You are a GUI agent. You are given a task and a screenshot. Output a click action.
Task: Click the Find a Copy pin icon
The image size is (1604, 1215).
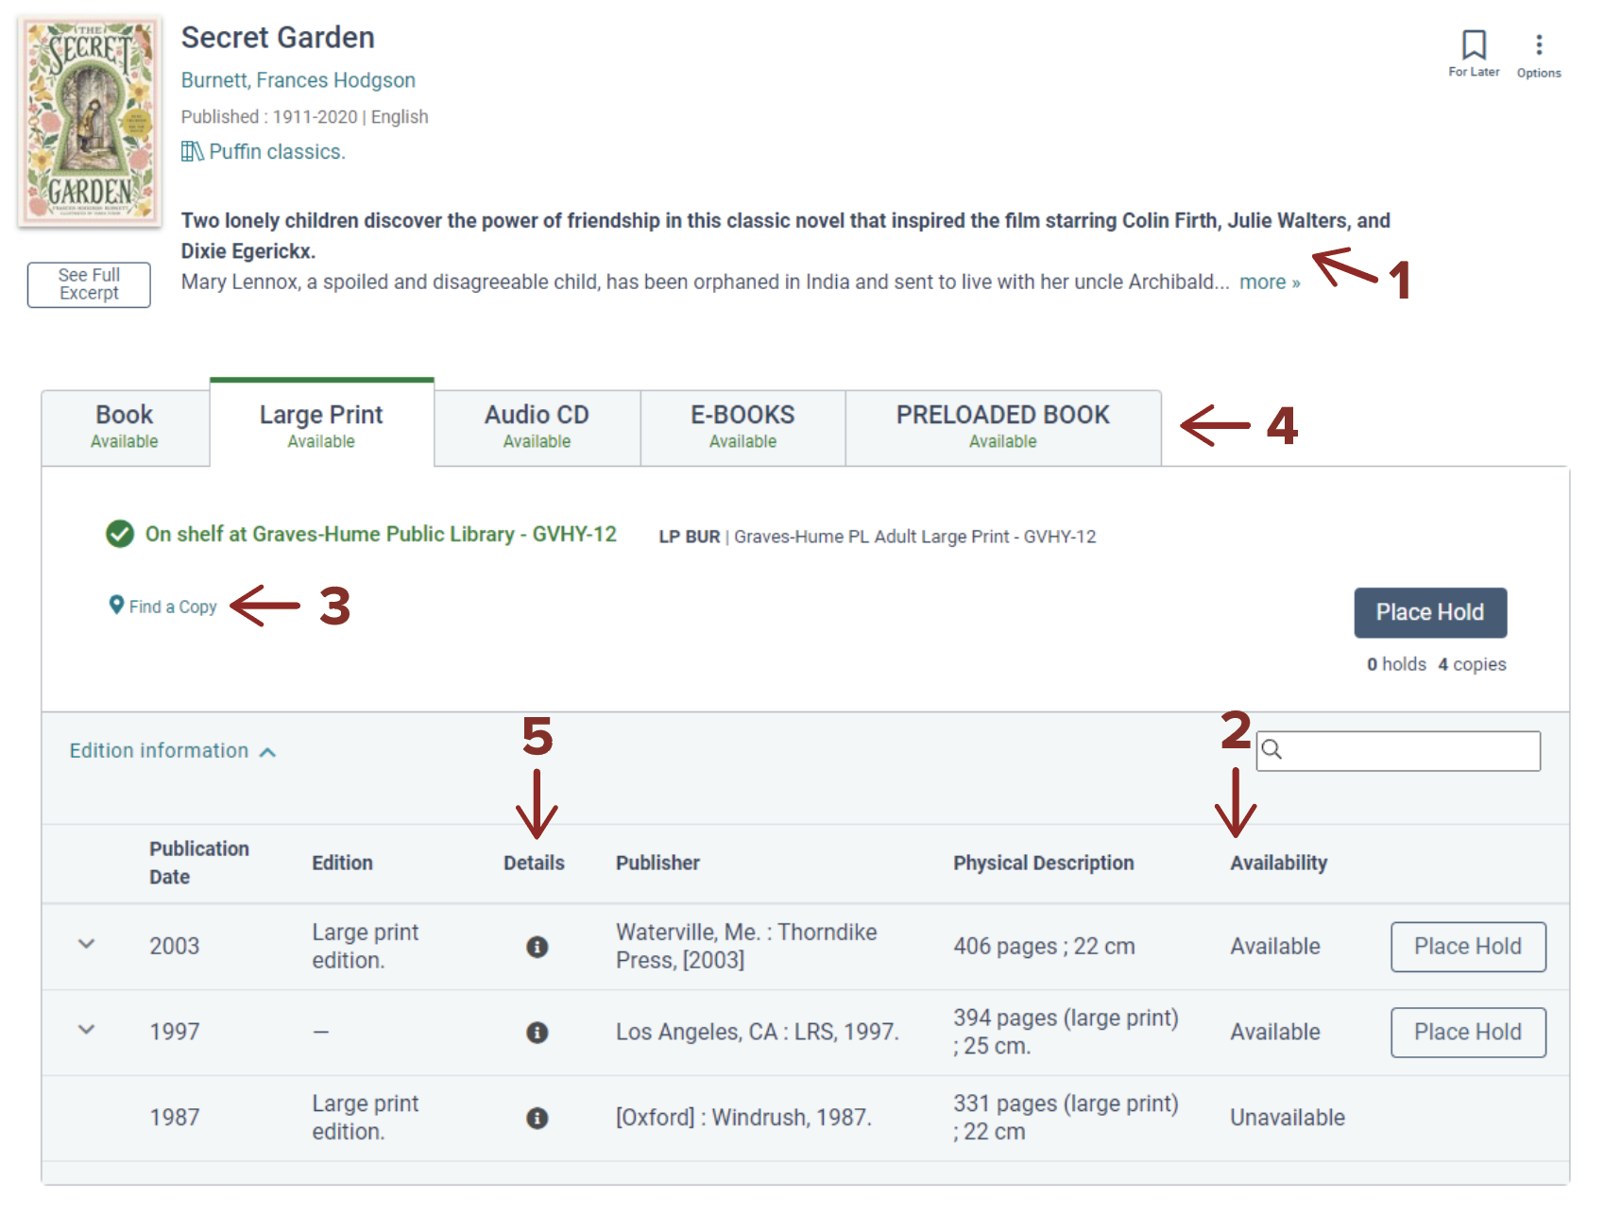pos(116,605)
